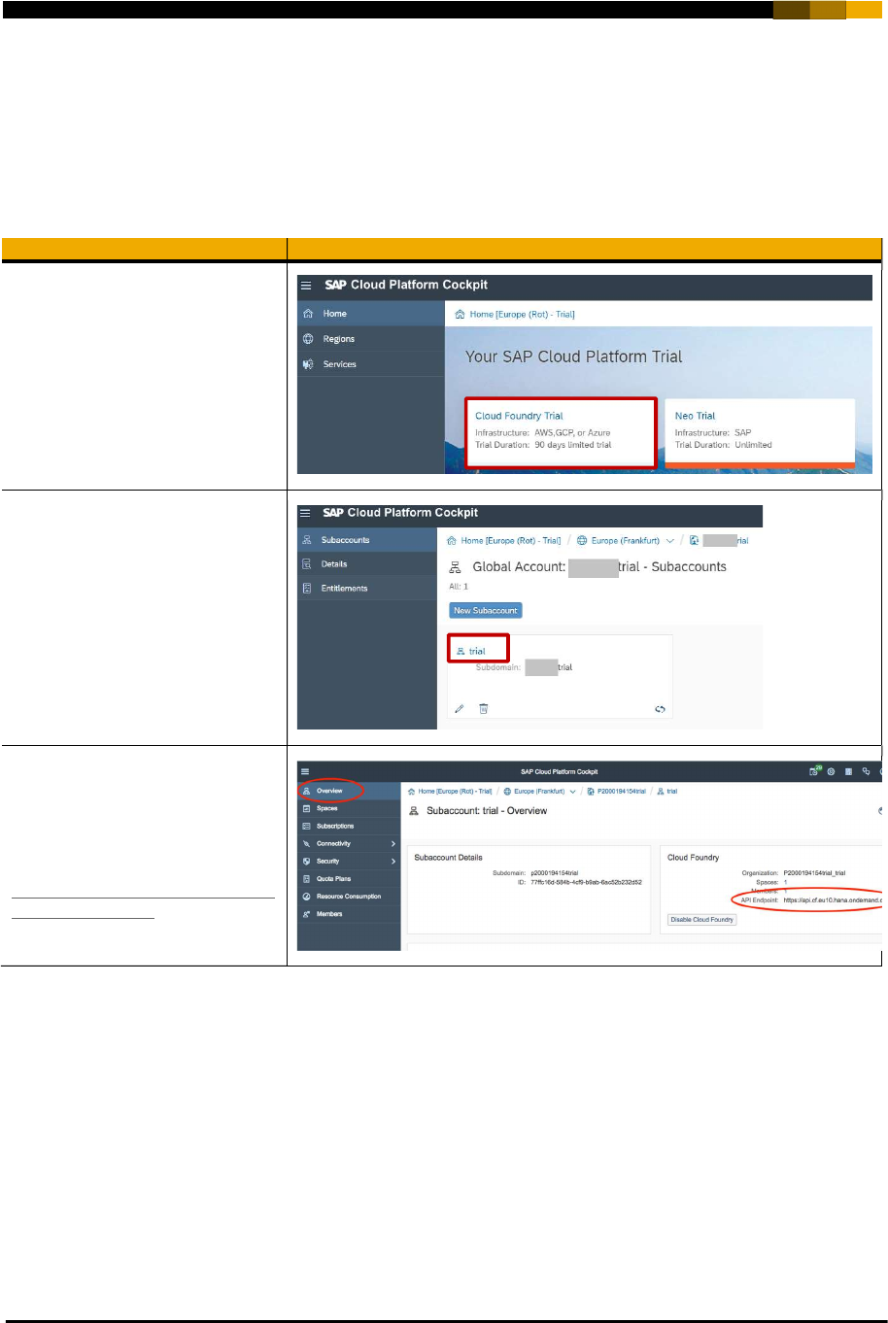Click the Security shield icon
The image size is (888, 1323).
306,862
